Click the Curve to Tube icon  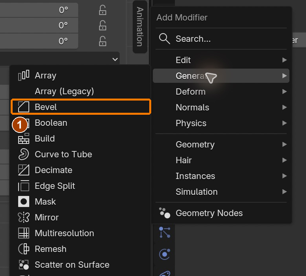[x=24, y=154]
